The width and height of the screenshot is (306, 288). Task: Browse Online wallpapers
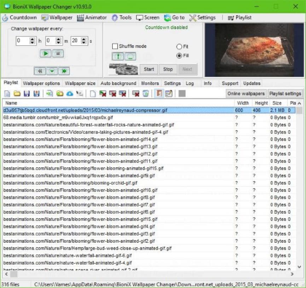tap(246, 93)
